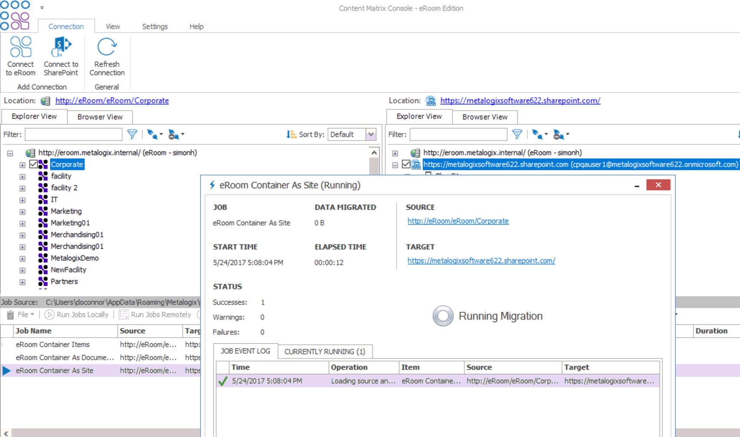
Task: Toggle the SharePoint site connection checkbox
Action: coord(406,164)
